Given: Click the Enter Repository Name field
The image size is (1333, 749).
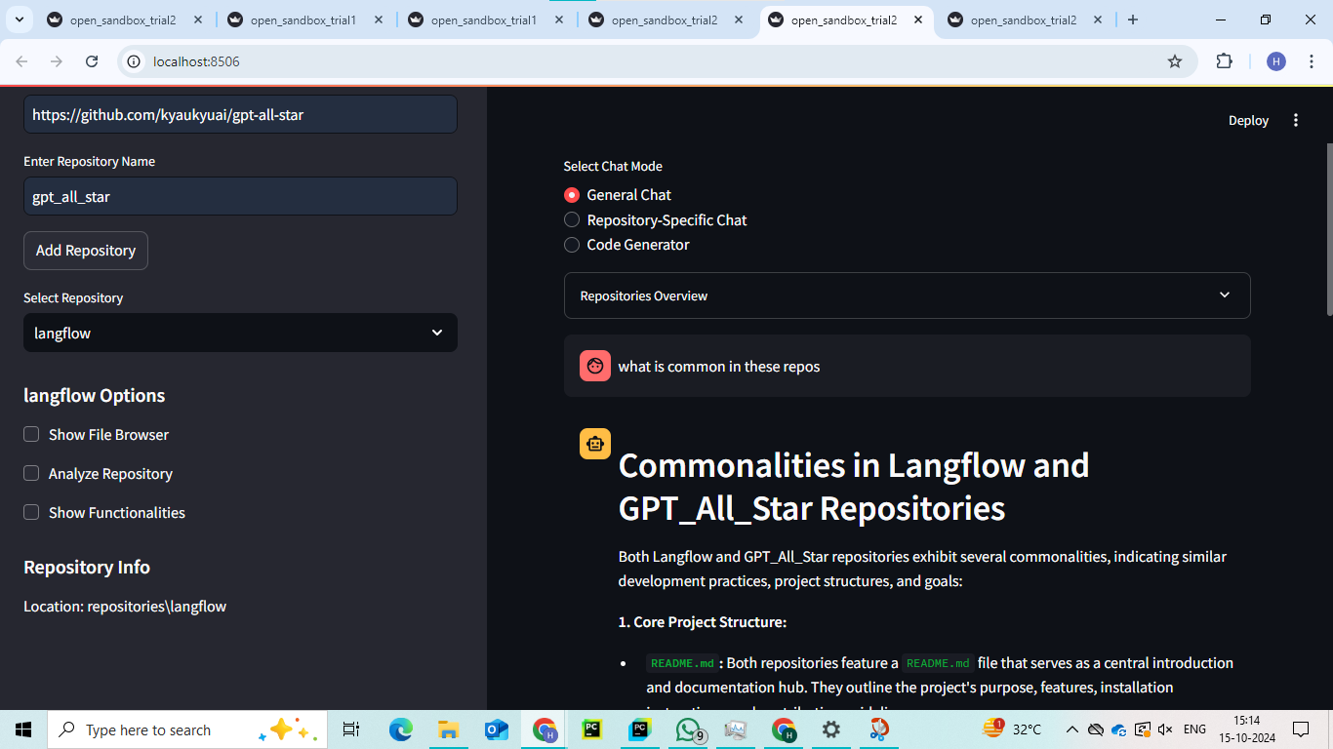Looking at the screenshot, I should click(x=240, y=196).
